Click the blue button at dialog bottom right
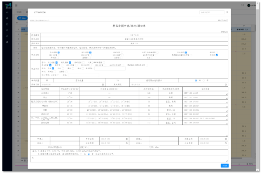 click(224, 165)
